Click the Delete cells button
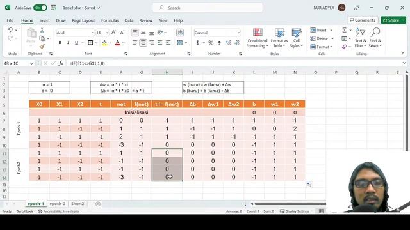 coord(319,38)
